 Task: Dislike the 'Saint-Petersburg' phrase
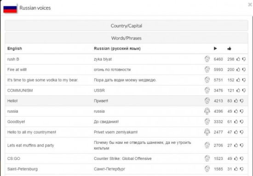click(x=241, y=169)
